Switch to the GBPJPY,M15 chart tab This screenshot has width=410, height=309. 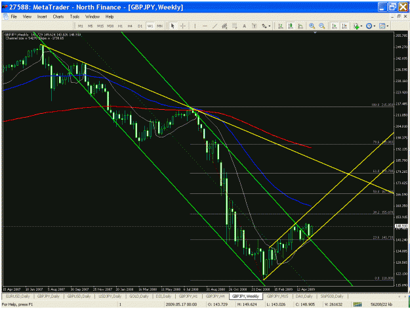pos(277,296)
